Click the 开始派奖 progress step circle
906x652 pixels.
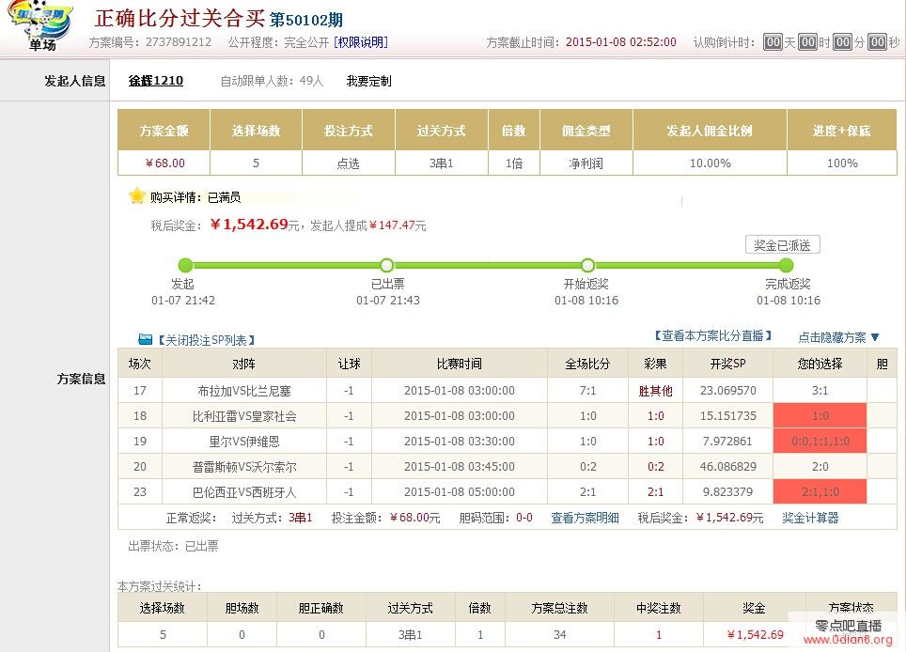pos(588,265)
